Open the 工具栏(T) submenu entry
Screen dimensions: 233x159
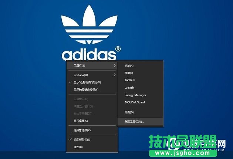click(92, 65)
